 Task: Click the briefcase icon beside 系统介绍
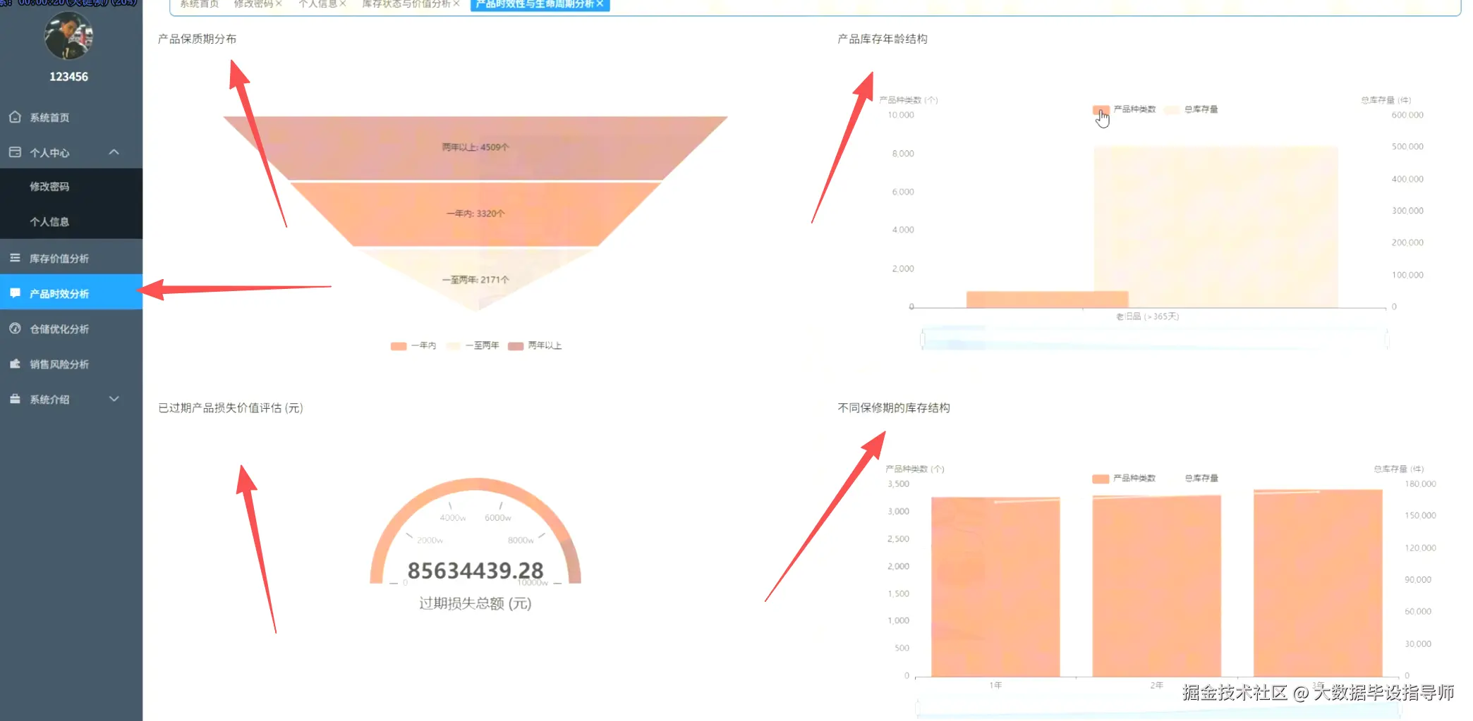(x=15, y=399)
